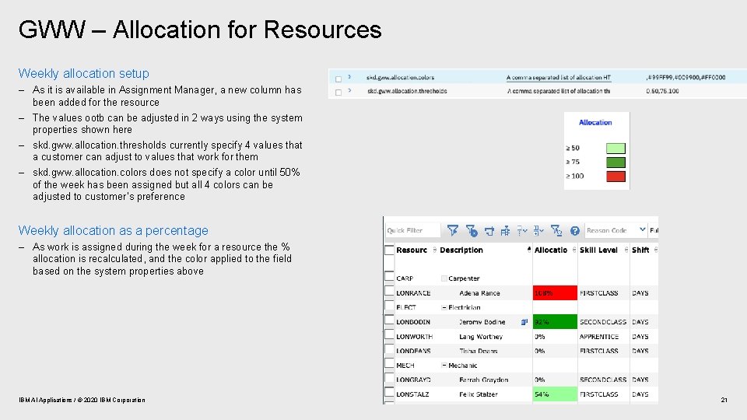Check the LONBODIN row checkbox
This screenshot has height=420, width=747.
tap(389, 320)
